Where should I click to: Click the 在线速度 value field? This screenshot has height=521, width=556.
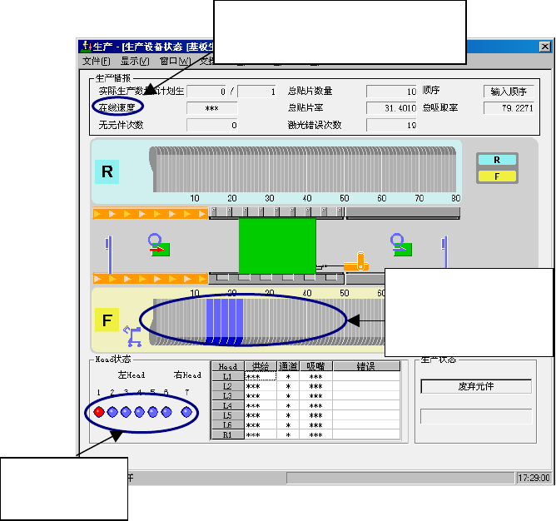[x=212, y=108]
